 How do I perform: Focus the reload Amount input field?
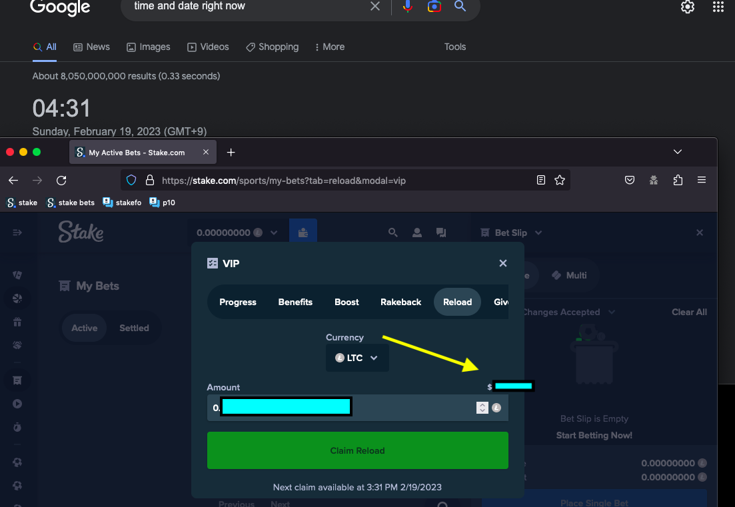[x=358, y=408]
